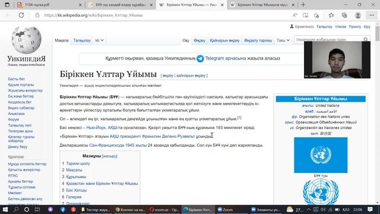Close the 1104-нұсқа.pdf tab
380x214 pixels.
(80, 5)
